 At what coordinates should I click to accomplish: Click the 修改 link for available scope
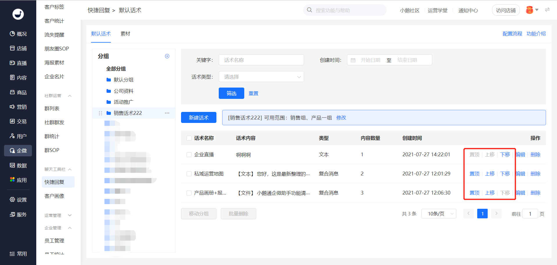tap(341, 118)
